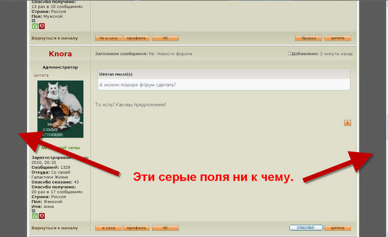
Task: Click the reply text 'То есть? Каковы предложения?'
Action: (x=130, y=105)
